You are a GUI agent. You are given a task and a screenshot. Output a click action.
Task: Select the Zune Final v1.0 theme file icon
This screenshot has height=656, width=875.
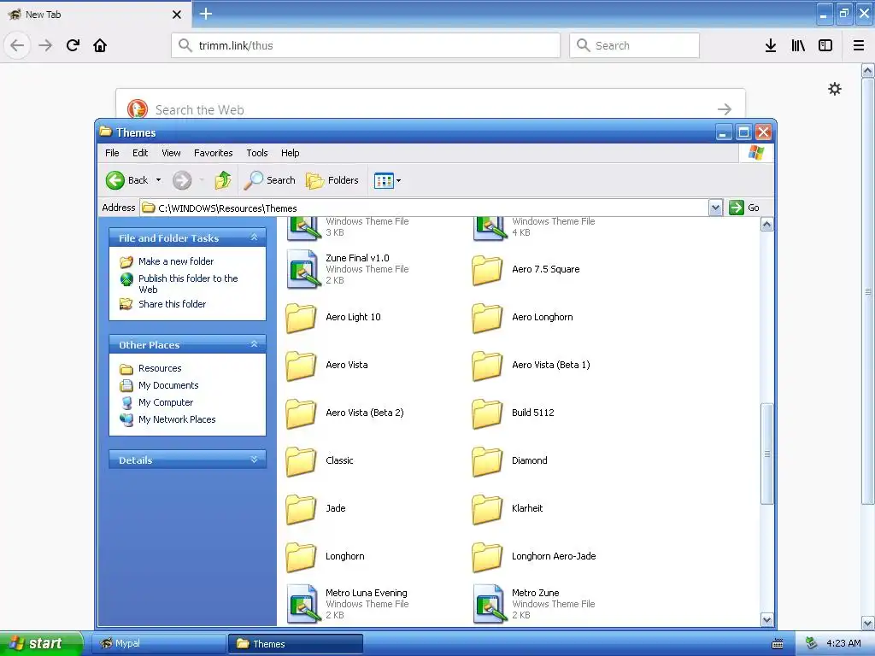coord(303,269)
